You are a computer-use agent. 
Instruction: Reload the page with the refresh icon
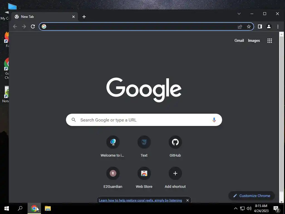[x=33, y=26]
